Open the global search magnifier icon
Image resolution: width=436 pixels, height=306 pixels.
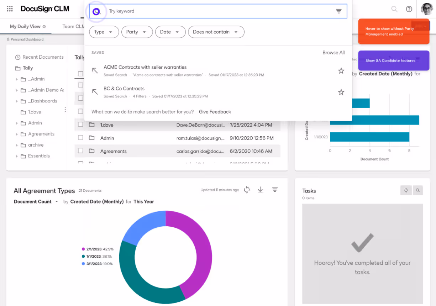click(394, 9)
